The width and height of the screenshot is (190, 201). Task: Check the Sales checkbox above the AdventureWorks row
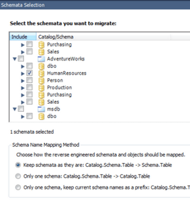(x=30, y=52)
